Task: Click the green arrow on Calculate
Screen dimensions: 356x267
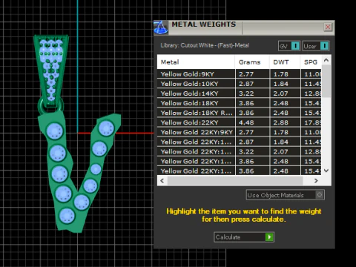Action: 269,237
